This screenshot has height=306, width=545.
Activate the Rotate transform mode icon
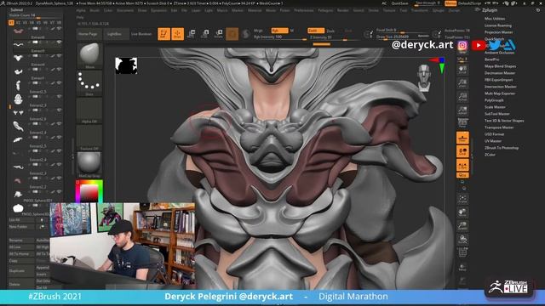[x=219, y=34]
